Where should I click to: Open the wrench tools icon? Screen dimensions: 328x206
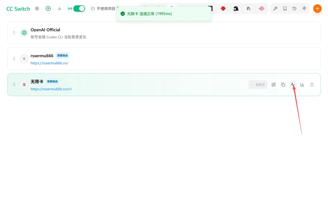pyautogui.click(x=275, y=8)
